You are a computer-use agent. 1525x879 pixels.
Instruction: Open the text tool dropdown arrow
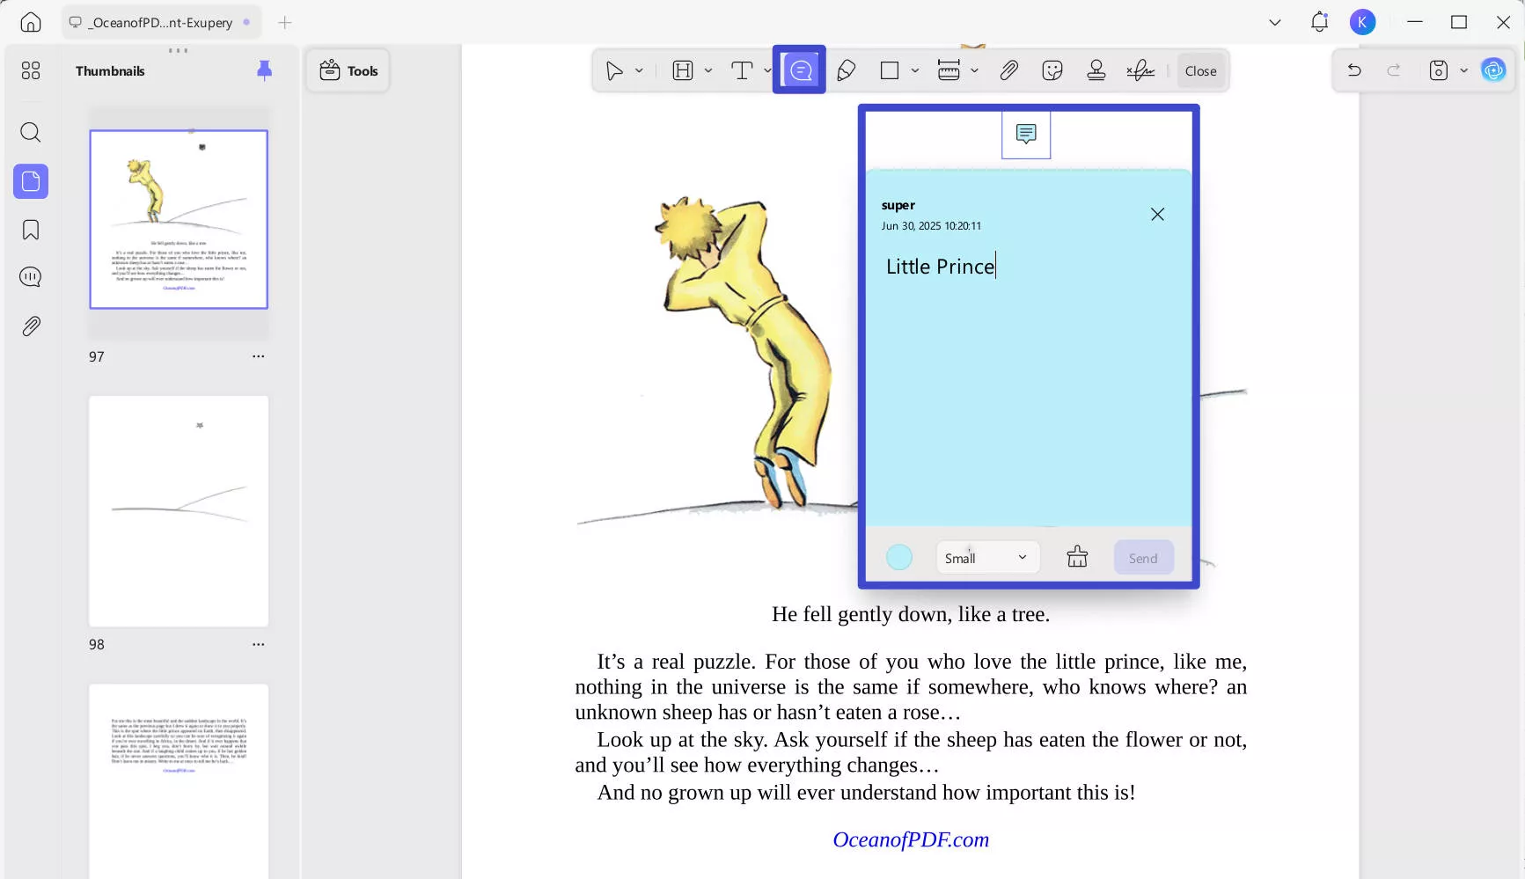coord(767,70)
